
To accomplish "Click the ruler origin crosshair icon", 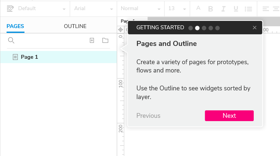I will [121, 30].
